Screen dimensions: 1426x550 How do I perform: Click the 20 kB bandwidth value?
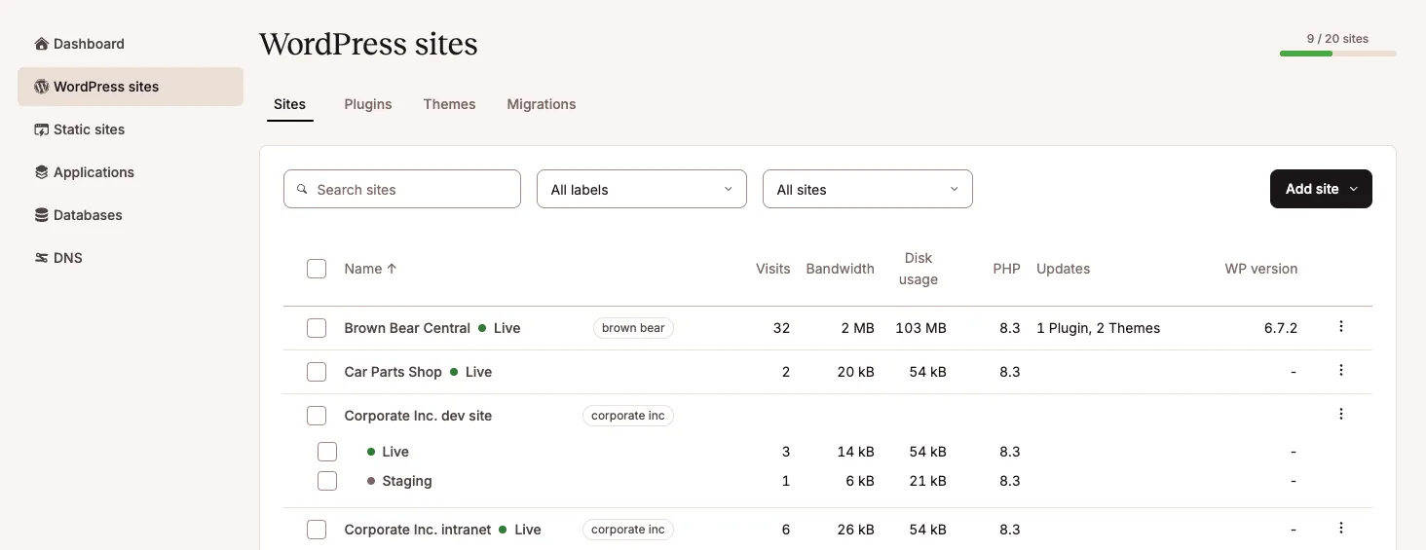coord(855,372)
